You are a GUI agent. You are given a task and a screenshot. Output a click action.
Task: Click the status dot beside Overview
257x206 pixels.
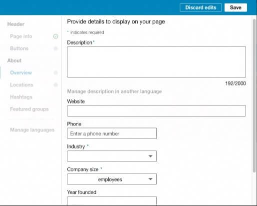click(55, 72)
